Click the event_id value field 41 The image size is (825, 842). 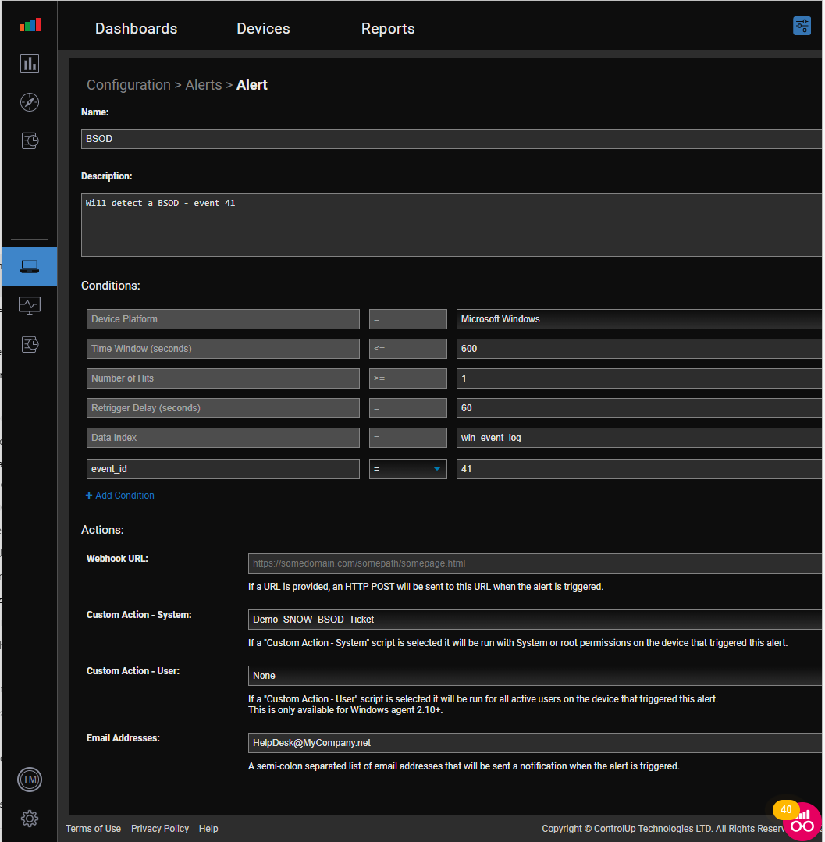tap(638, 469)
